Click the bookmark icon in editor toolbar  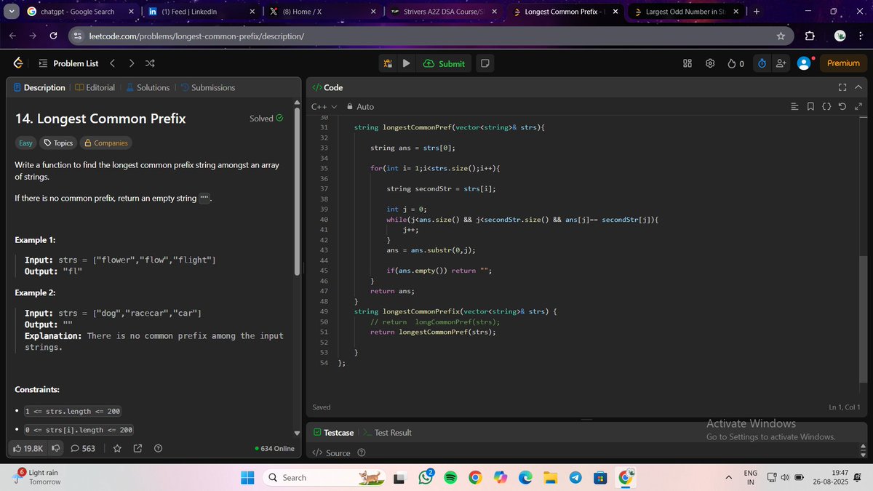pos(810,107)
